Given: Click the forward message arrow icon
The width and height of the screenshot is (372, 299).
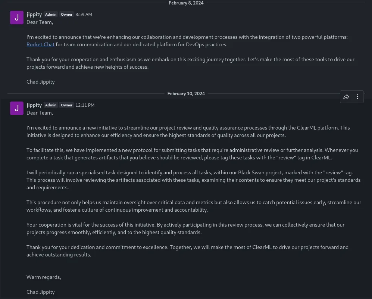Looking at the screenshot, I should [x=346, y=97].
